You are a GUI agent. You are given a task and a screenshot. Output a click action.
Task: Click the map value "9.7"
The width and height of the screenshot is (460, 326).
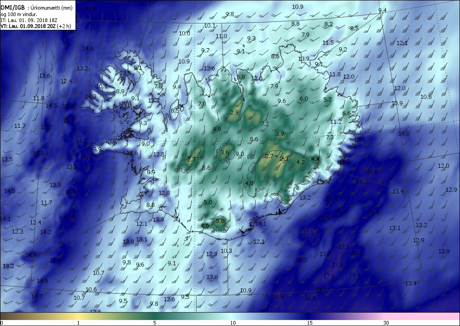click(205, 50)
